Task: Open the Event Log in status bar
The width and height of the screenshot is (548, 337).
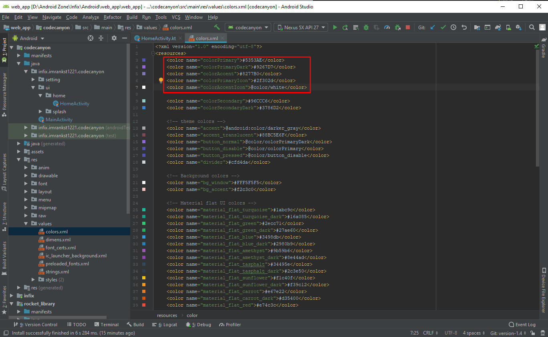Action: tap(523, 324)
